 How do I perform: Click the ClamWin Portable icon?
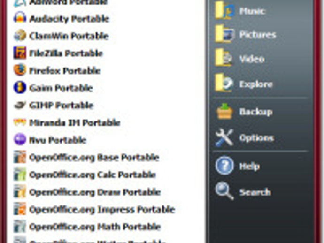click(x=20, y=35)
